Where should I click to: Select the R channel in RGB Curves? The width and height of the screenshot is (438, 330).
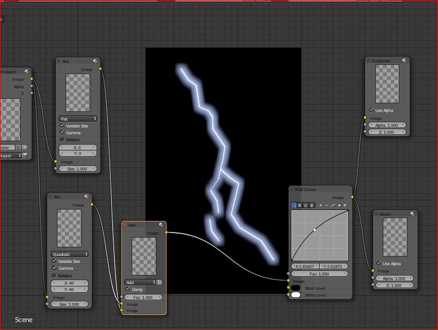299,205
